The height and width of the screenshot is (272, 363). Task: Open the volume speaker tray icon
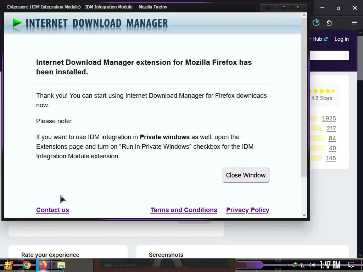(x=312, y=265)
